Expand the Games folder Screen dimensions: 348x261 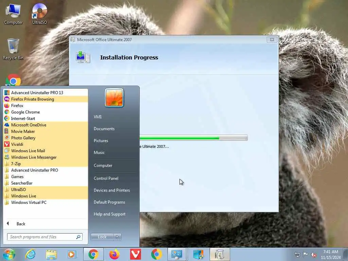click(x=46, y=176)
